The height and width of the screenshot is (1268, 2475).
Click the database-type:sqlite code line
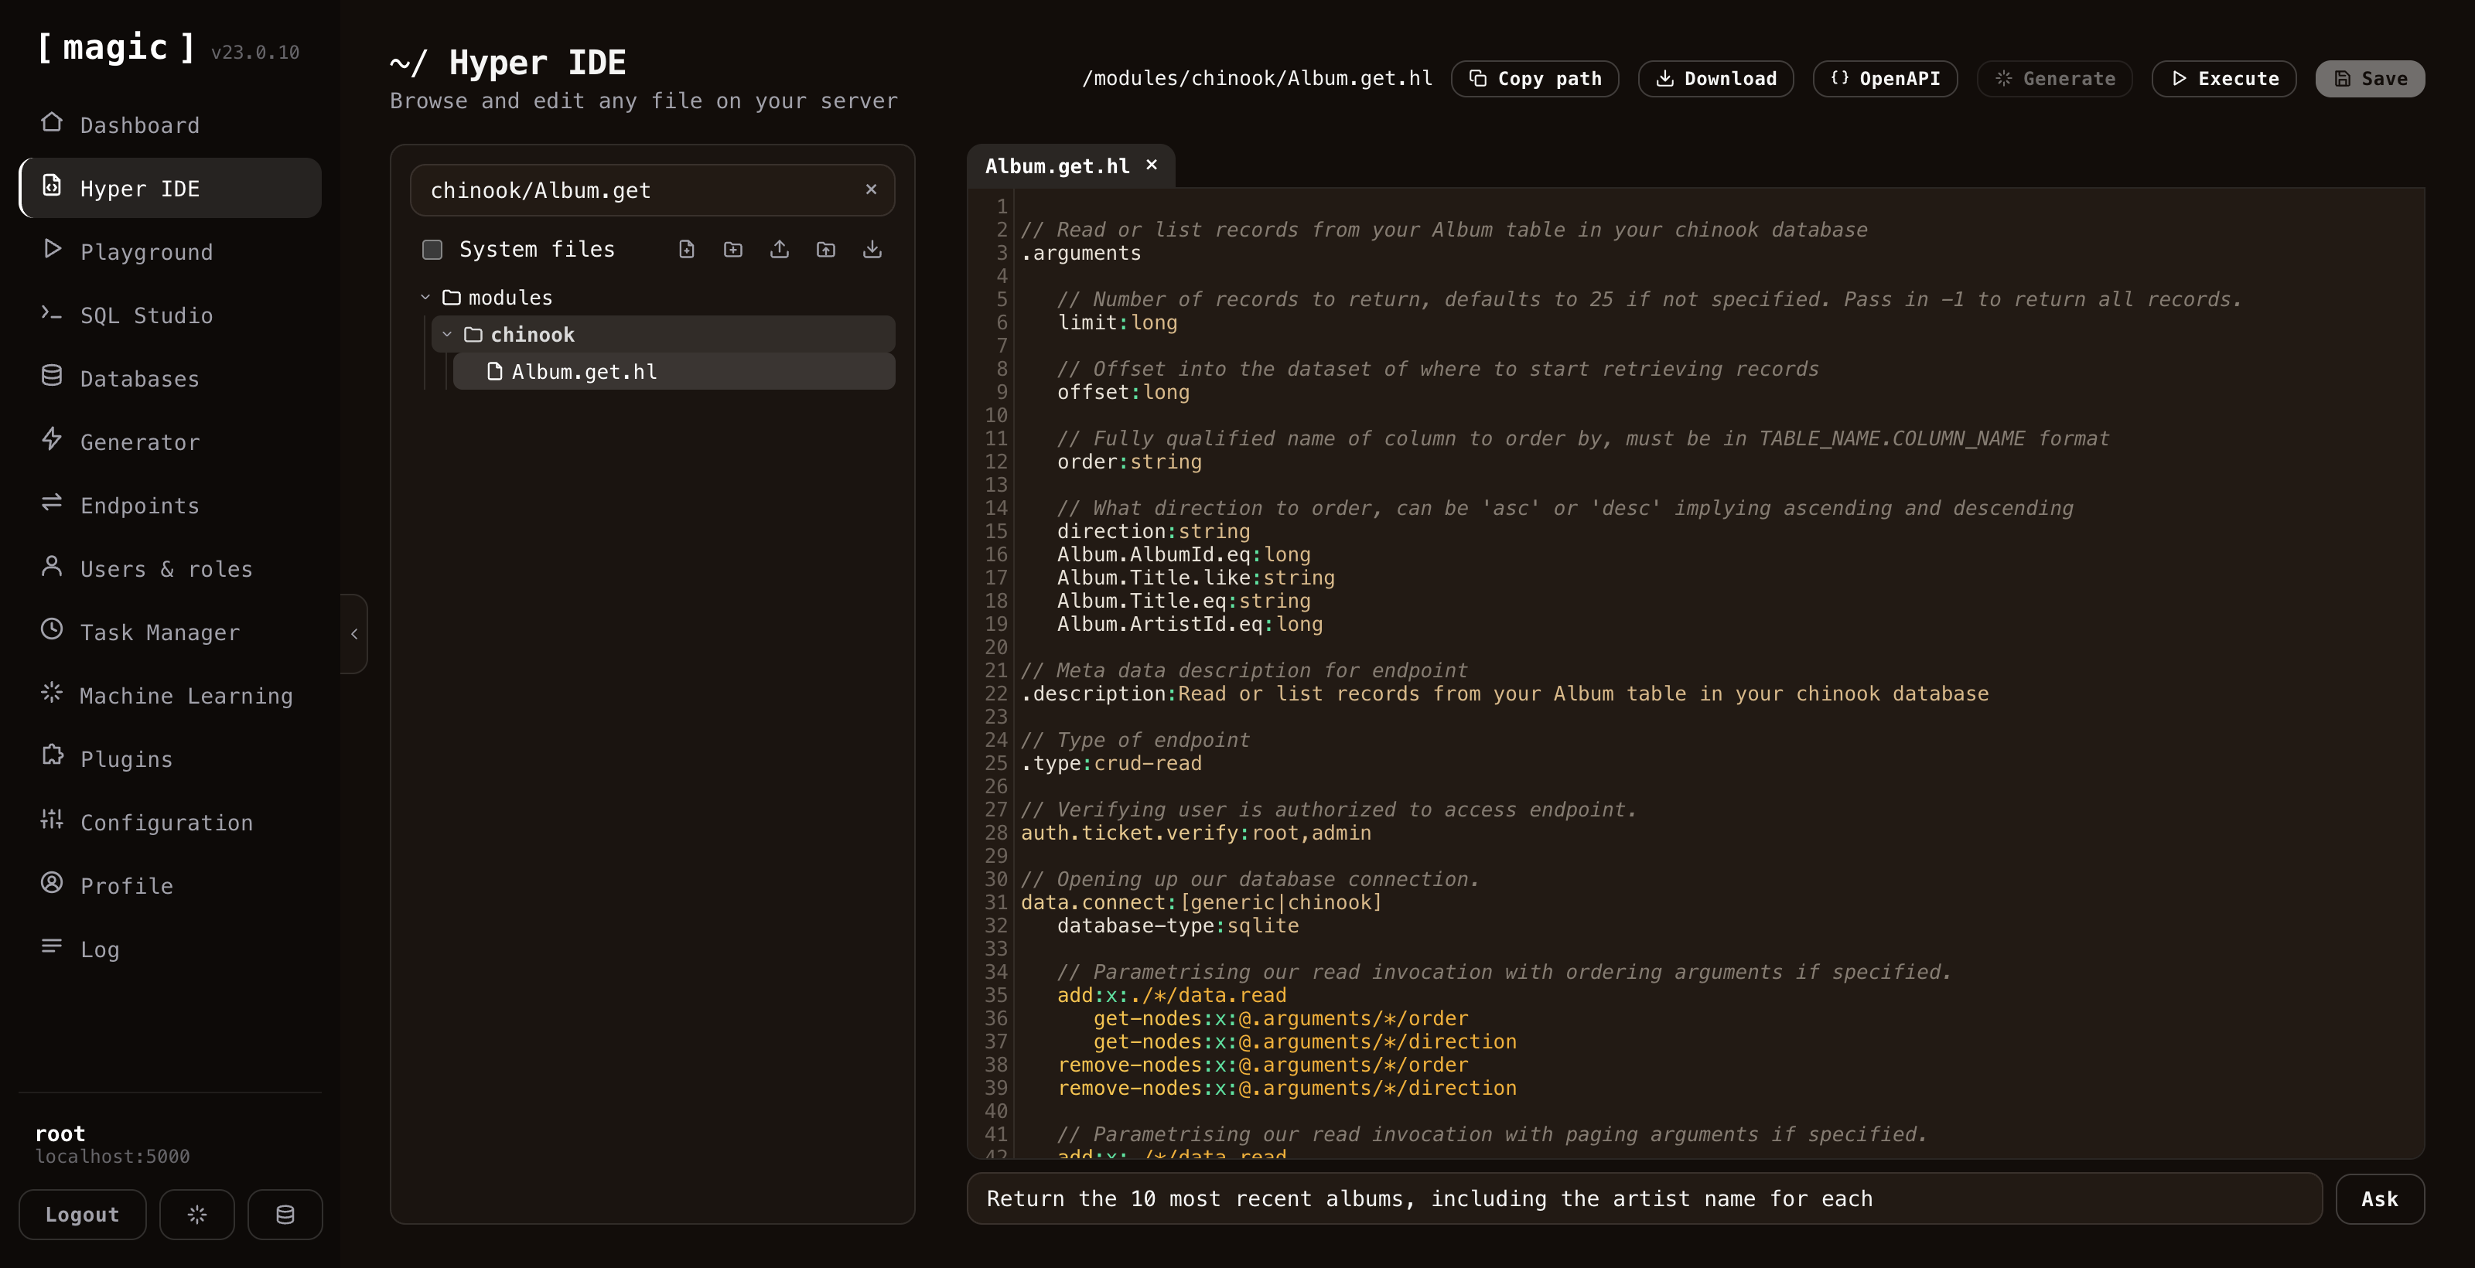click(1178, 926)
